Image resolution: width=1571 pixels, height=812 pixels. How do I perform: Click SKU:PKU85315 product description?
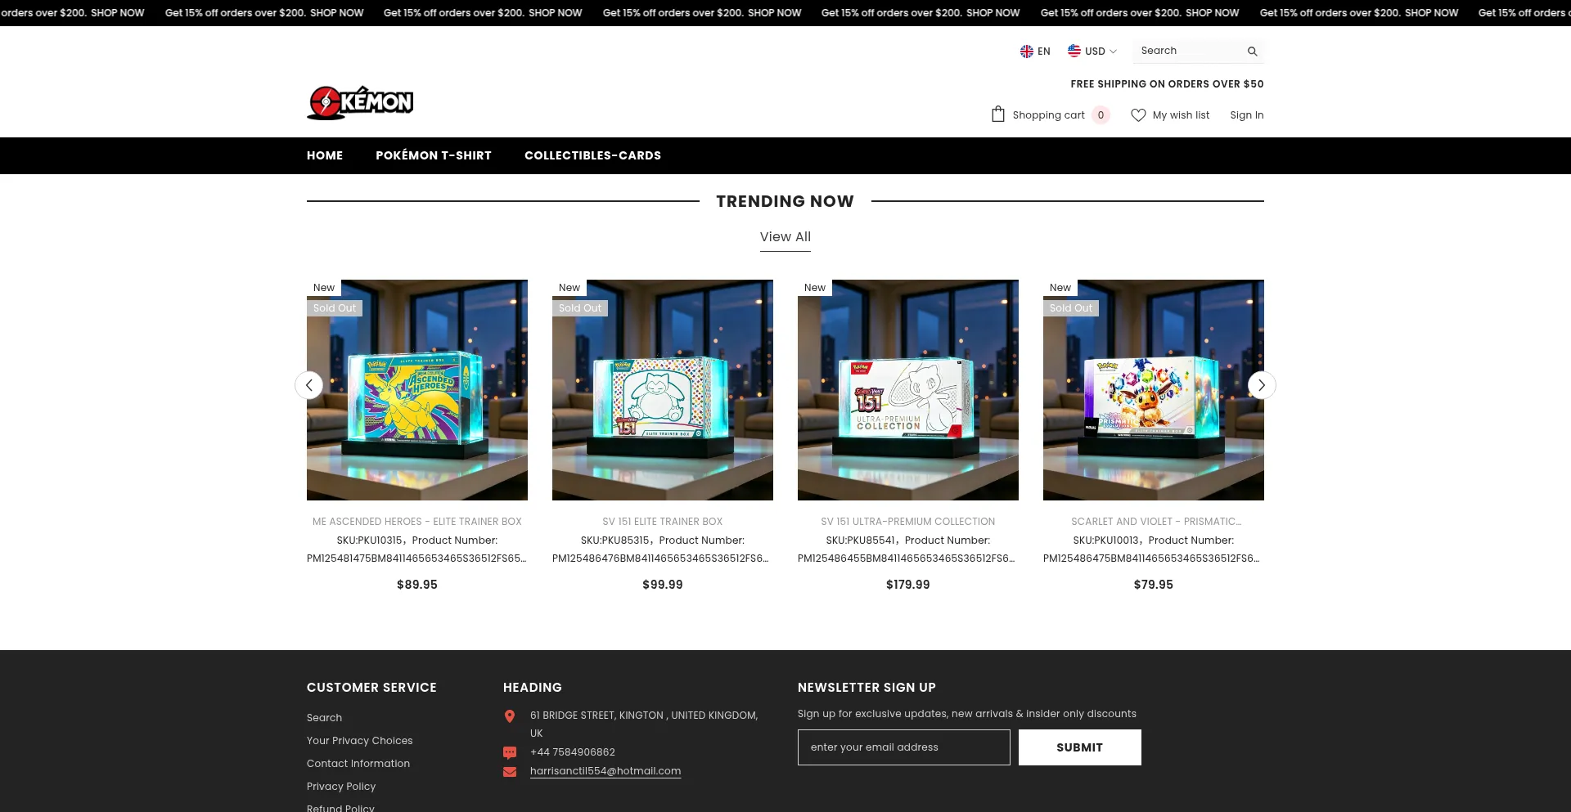tap(663, 550)
